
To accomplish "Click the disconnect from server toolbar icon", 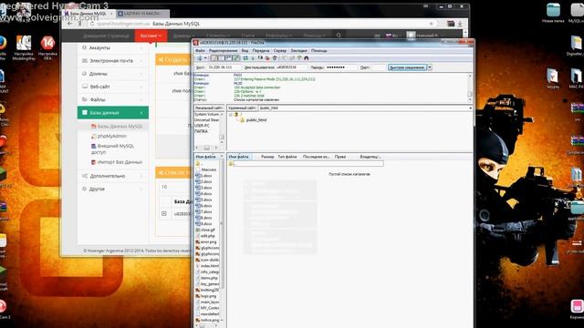I will 267,58.
